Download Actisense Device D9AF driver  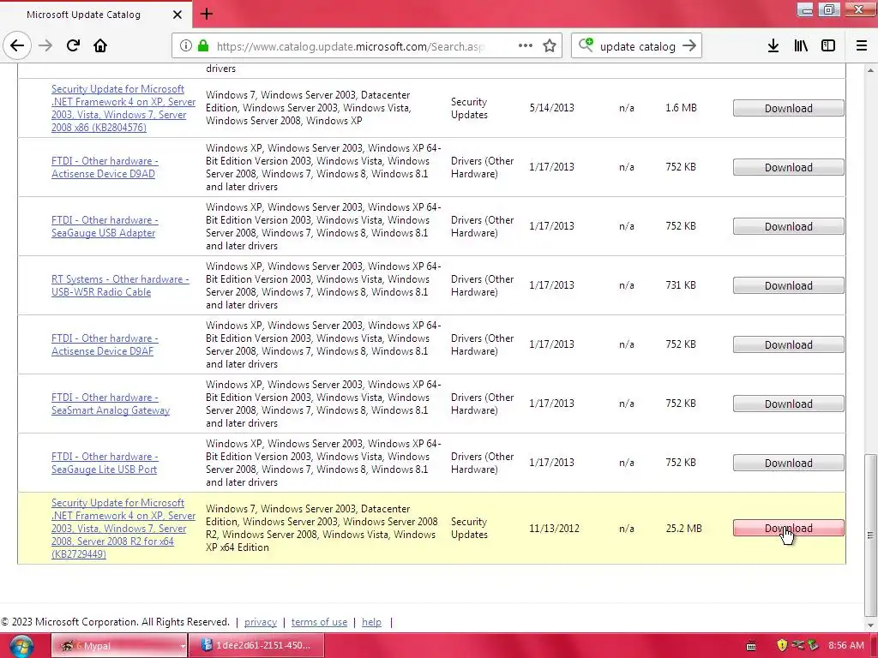point(789,344)
